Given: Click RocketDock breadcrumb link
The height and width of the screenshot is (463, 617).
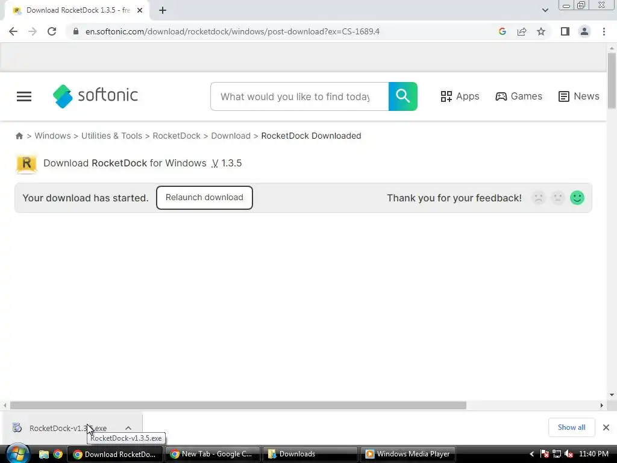Looking at the screenshot, I should pos(177,136).
